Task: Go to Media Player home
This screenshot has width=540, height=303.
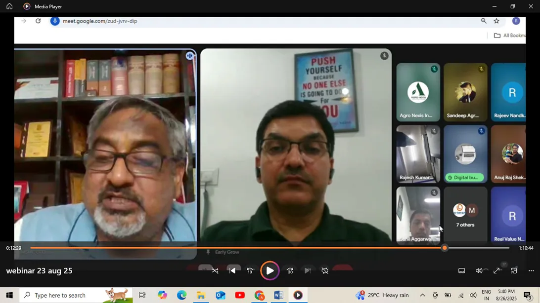Action: tap(9, 6)
